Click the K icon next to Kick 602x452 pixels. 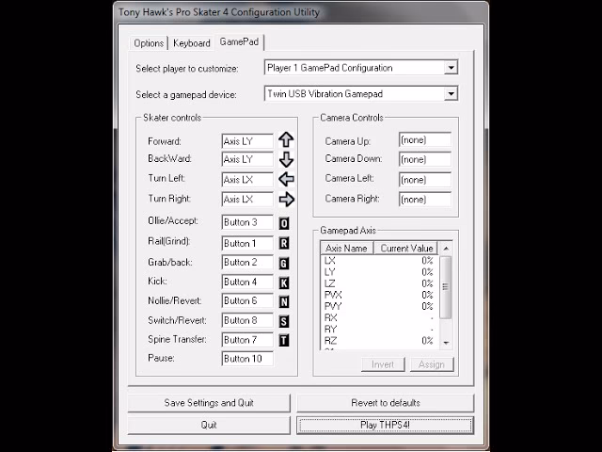[x=284, y=282]
